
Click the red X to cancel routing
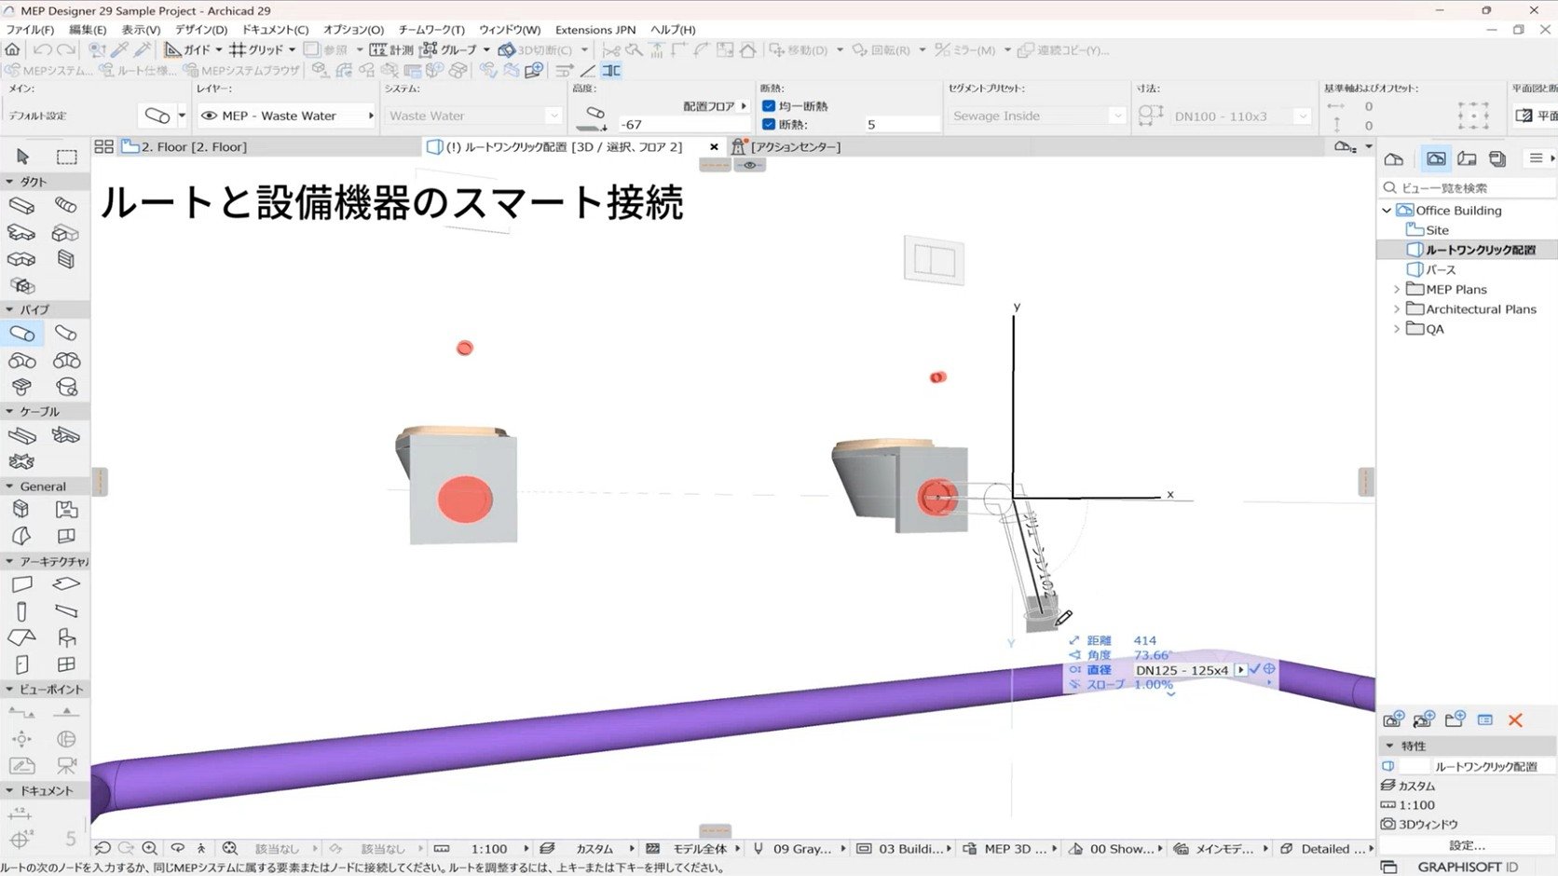[1516, 719]
